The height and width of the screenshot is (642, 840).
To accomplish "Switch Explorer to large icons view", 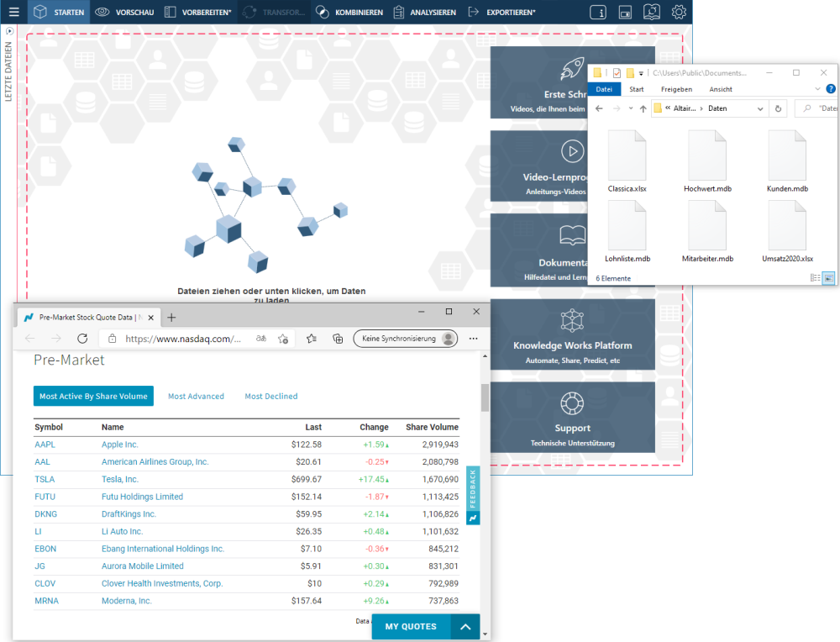I will tap(828, 277).
